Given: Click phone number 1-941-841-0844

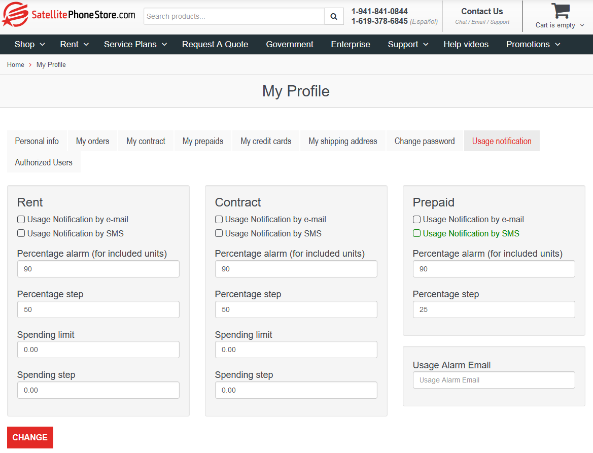Looking at the screenshot, I should click(379, 11).
